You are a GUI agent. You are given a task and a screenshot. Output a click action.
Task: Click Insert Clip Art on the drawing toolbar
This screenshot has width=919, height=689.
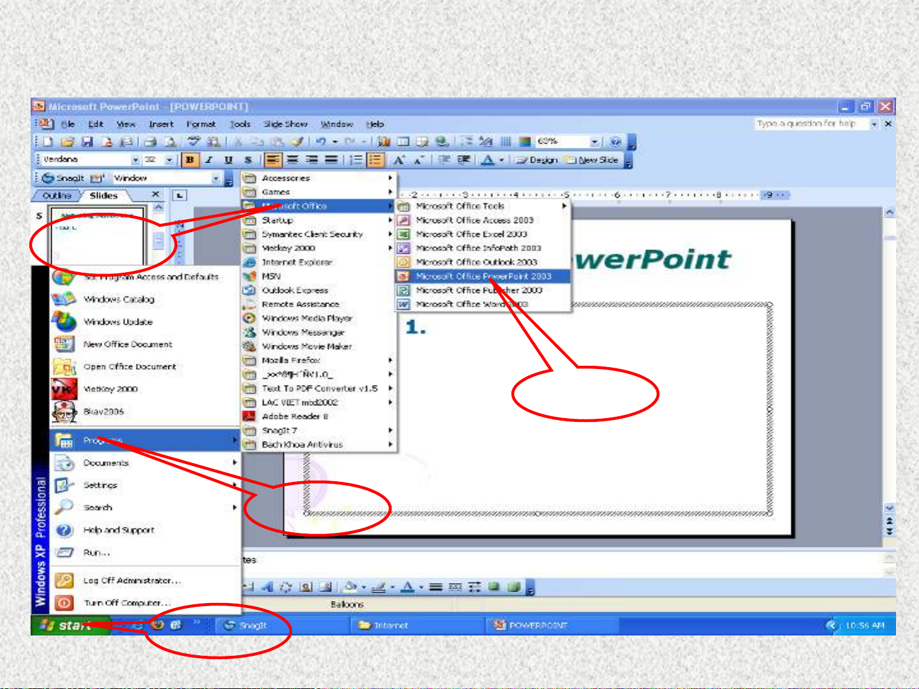click(306, 587)
